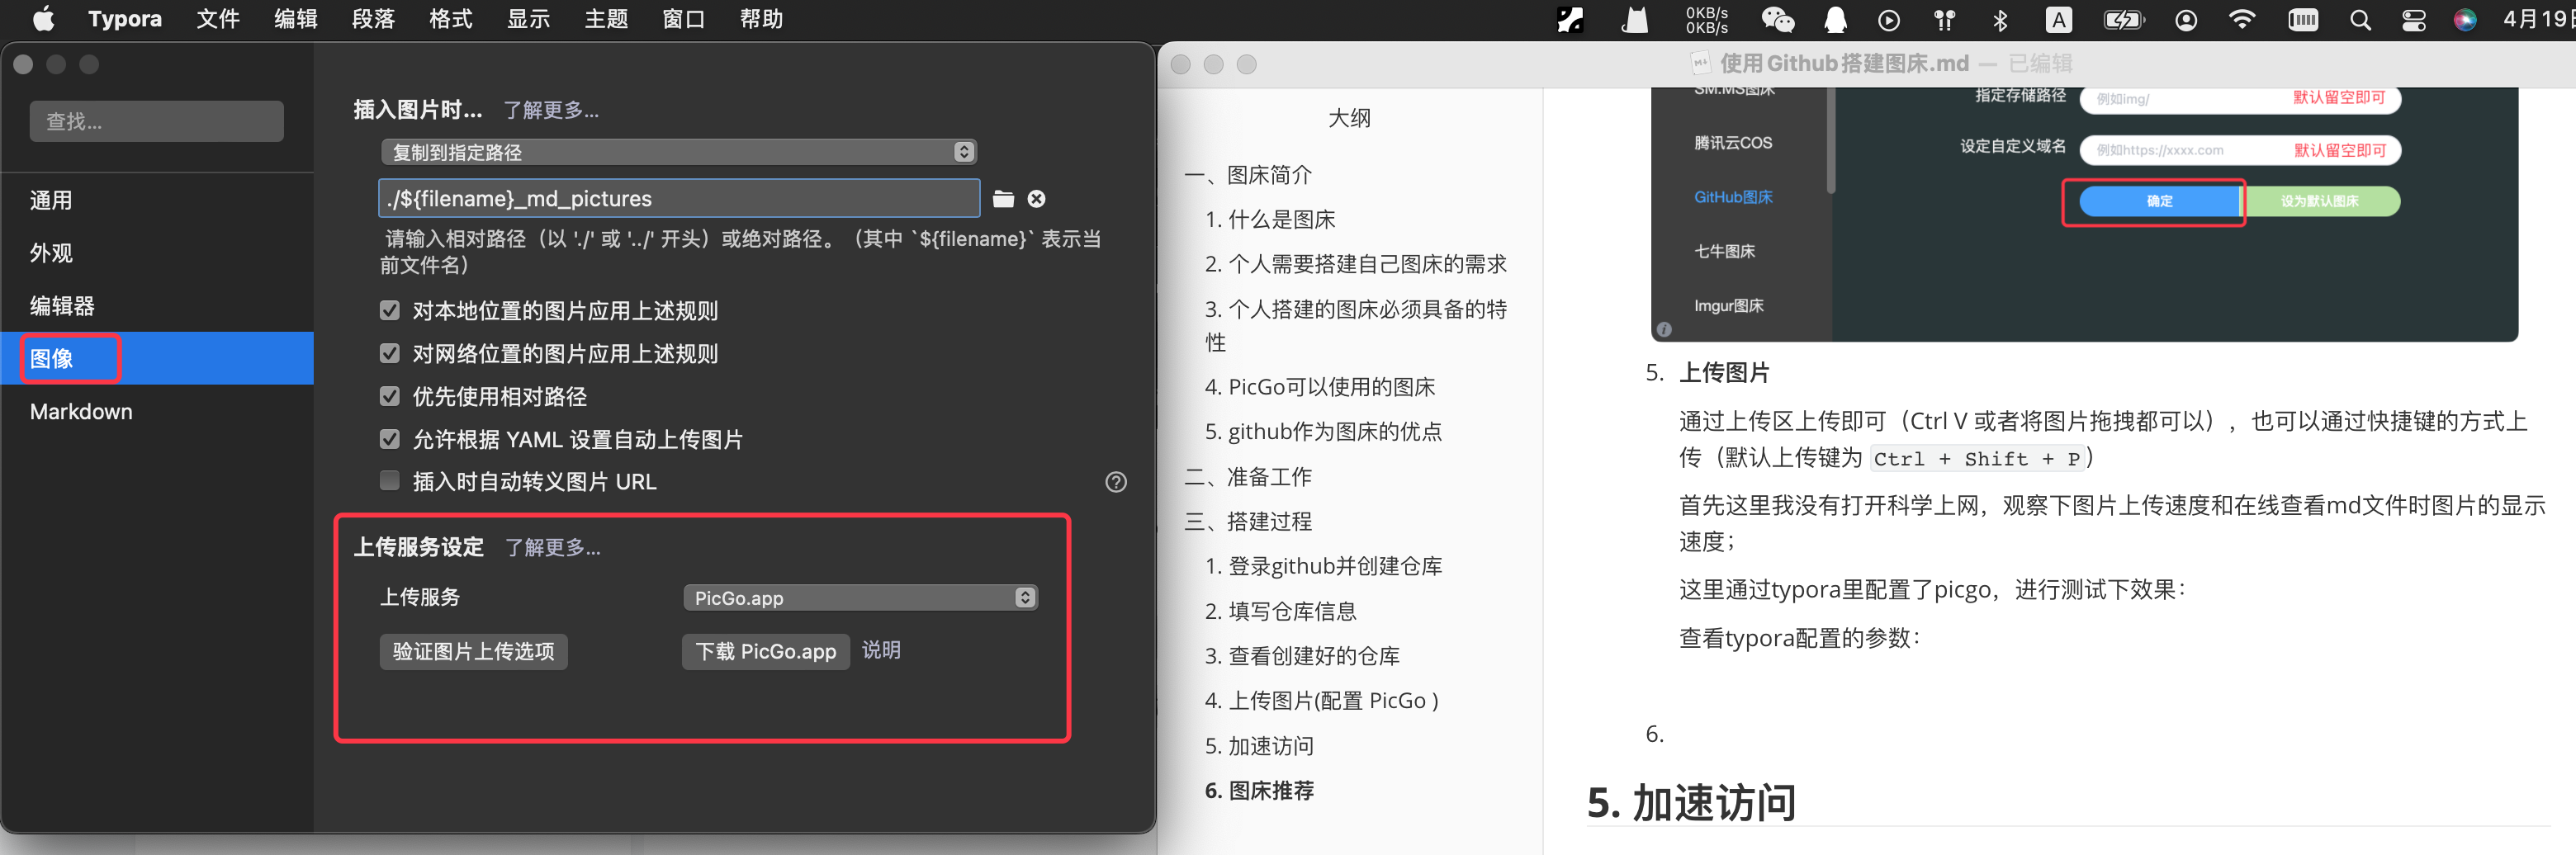
Task: Open help for auto-escape image URL
Action: tap(1116, 482)
